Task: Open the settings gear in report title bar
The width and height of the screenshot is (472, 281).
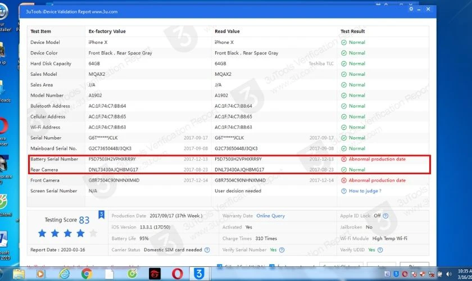Action: click(x=411, y=9)
